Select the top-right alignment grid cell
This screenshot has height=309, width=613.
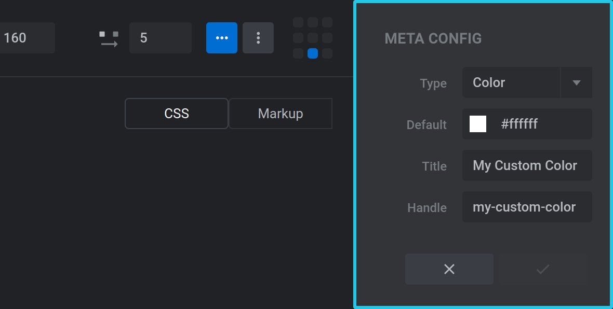327,23
